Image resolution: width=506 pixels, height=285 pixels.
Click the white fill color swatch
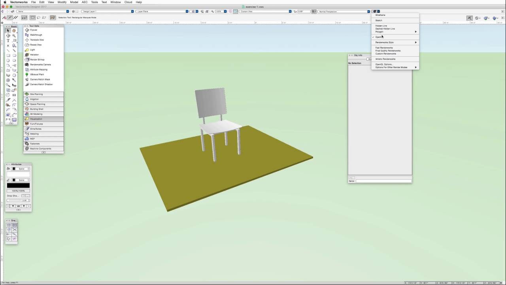pyautogui.click(x=18, y=174)
